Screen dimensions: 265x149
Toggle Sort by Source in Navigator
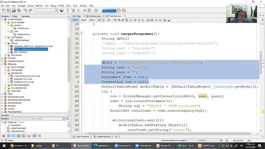39,136
